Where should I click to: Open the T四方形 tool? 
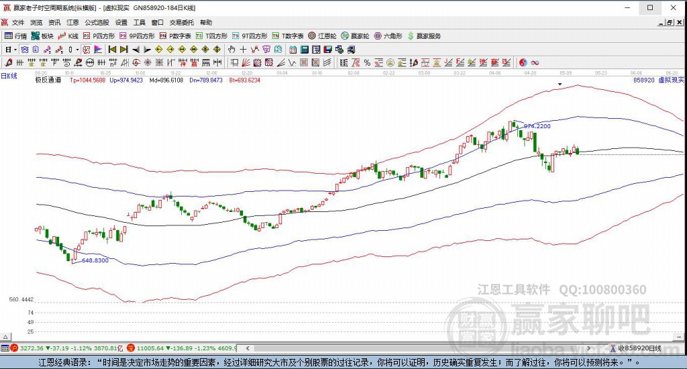coord(211,36)
